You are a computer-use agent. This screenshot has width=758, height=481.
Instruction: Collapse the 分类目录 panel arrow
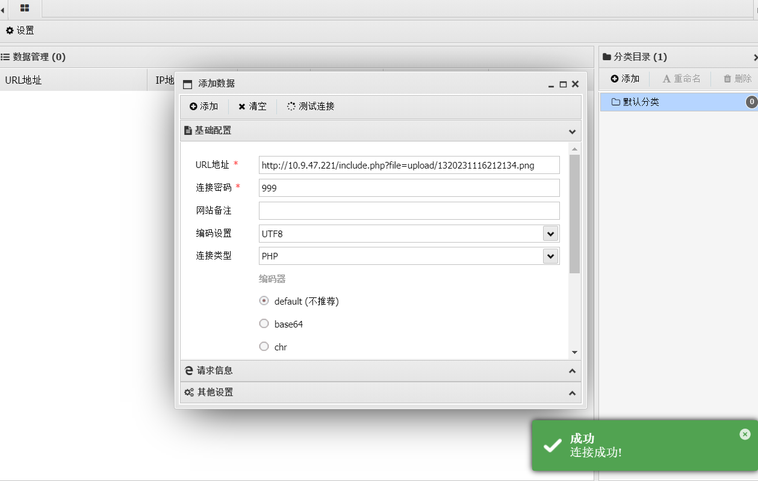click(755, 57)
